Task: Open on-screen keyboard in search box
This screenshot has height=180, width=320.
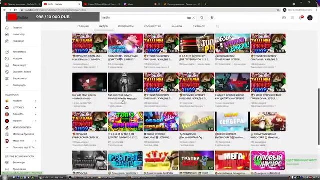Action: point(189,18)
